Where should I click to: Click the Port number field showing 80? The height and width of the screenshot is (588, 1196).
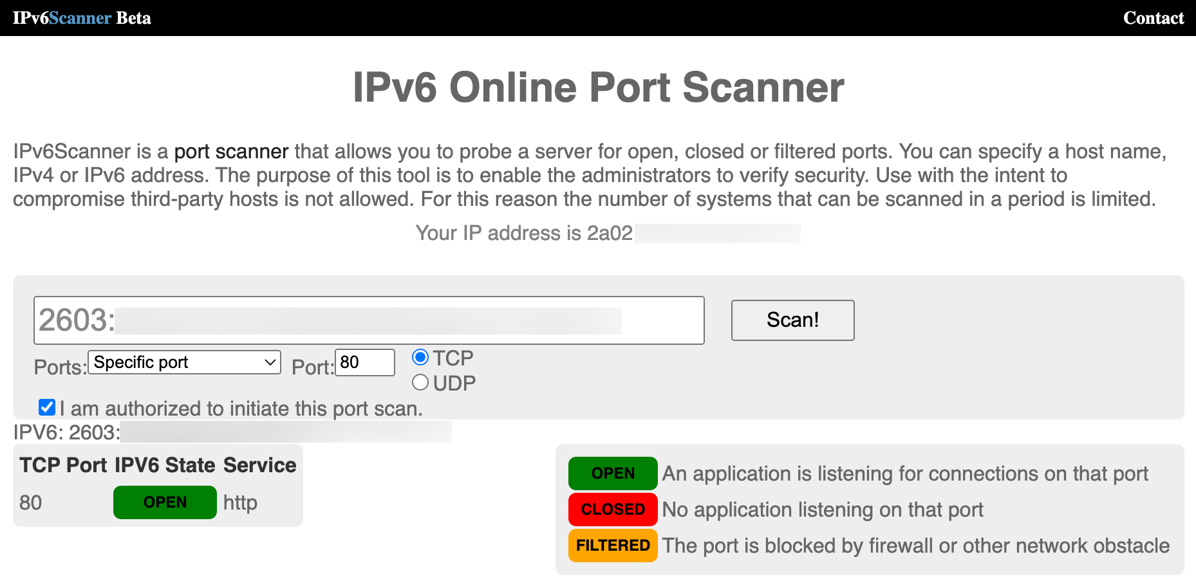click(364, 362)
